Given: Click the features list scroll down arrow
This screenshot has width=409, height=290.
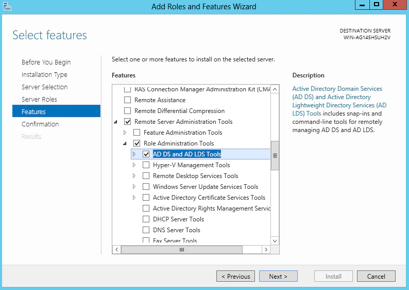Looking at the screenshot, I should [x=275, y=241].
